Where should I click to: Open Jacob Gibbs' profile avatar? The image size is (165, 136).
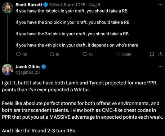tap(8, 70)
